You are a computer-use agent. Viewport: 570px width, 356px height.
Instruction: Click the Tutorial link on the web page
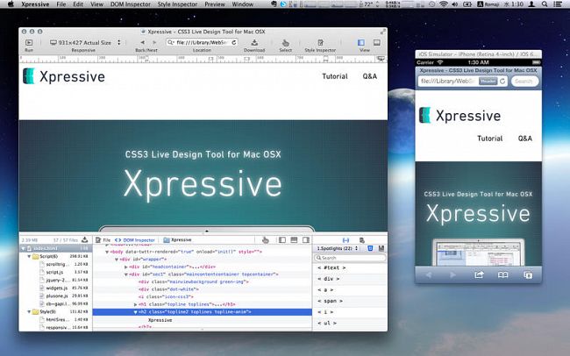[334, 76]
